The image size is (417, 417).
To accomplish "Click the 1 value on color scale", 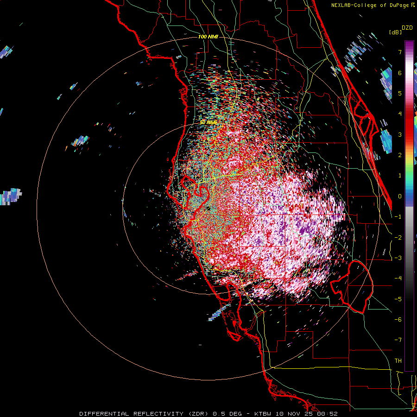I will pos(400,176).
